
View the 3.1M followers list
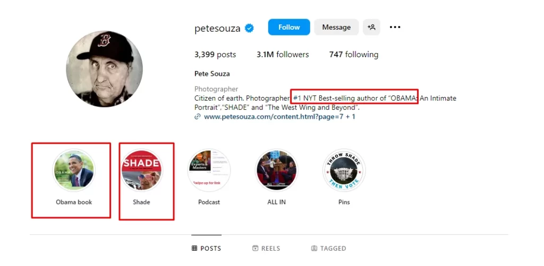[282, 55]
